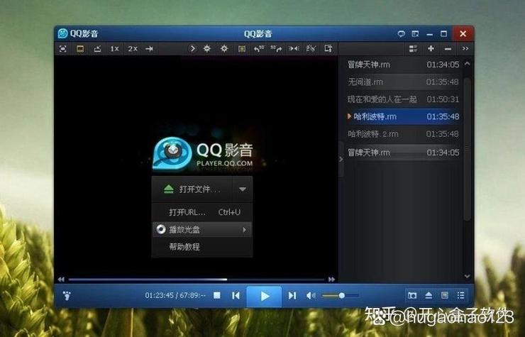This screenshot has width=525, height=337.
Task: Select 哈利波特 2.rm in the playlist
Action: (403, 134)
